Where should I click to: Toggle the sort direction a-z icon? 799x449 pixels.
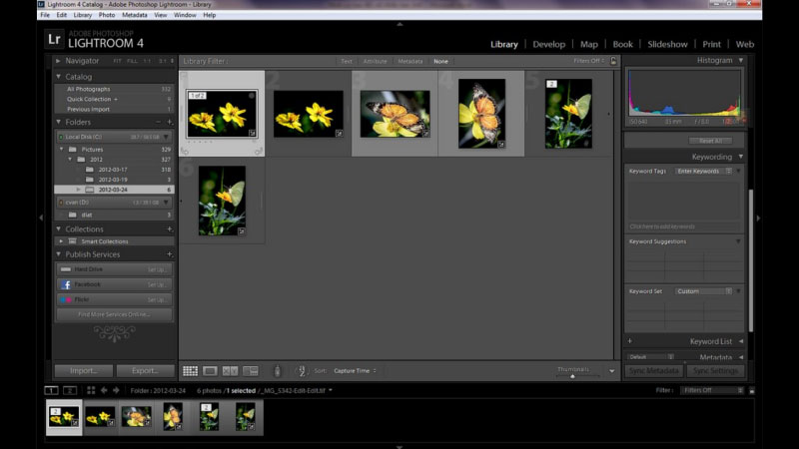(303, 371)
